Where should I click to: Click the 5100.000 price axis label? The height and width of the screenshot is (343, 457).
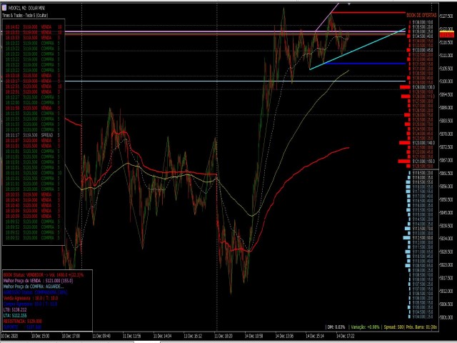click(447, 81)
